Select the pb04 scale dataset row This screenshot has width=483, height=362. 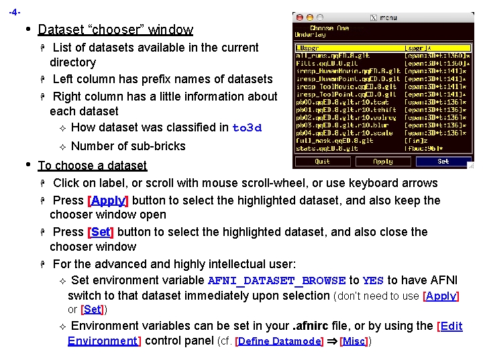pos(383,133)
